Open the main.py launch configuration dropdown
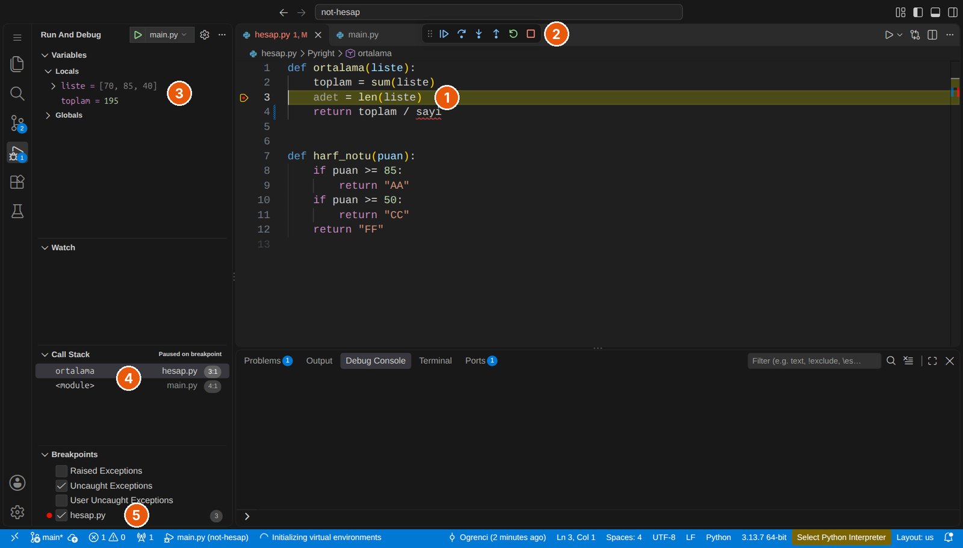 tap(169, 35)
